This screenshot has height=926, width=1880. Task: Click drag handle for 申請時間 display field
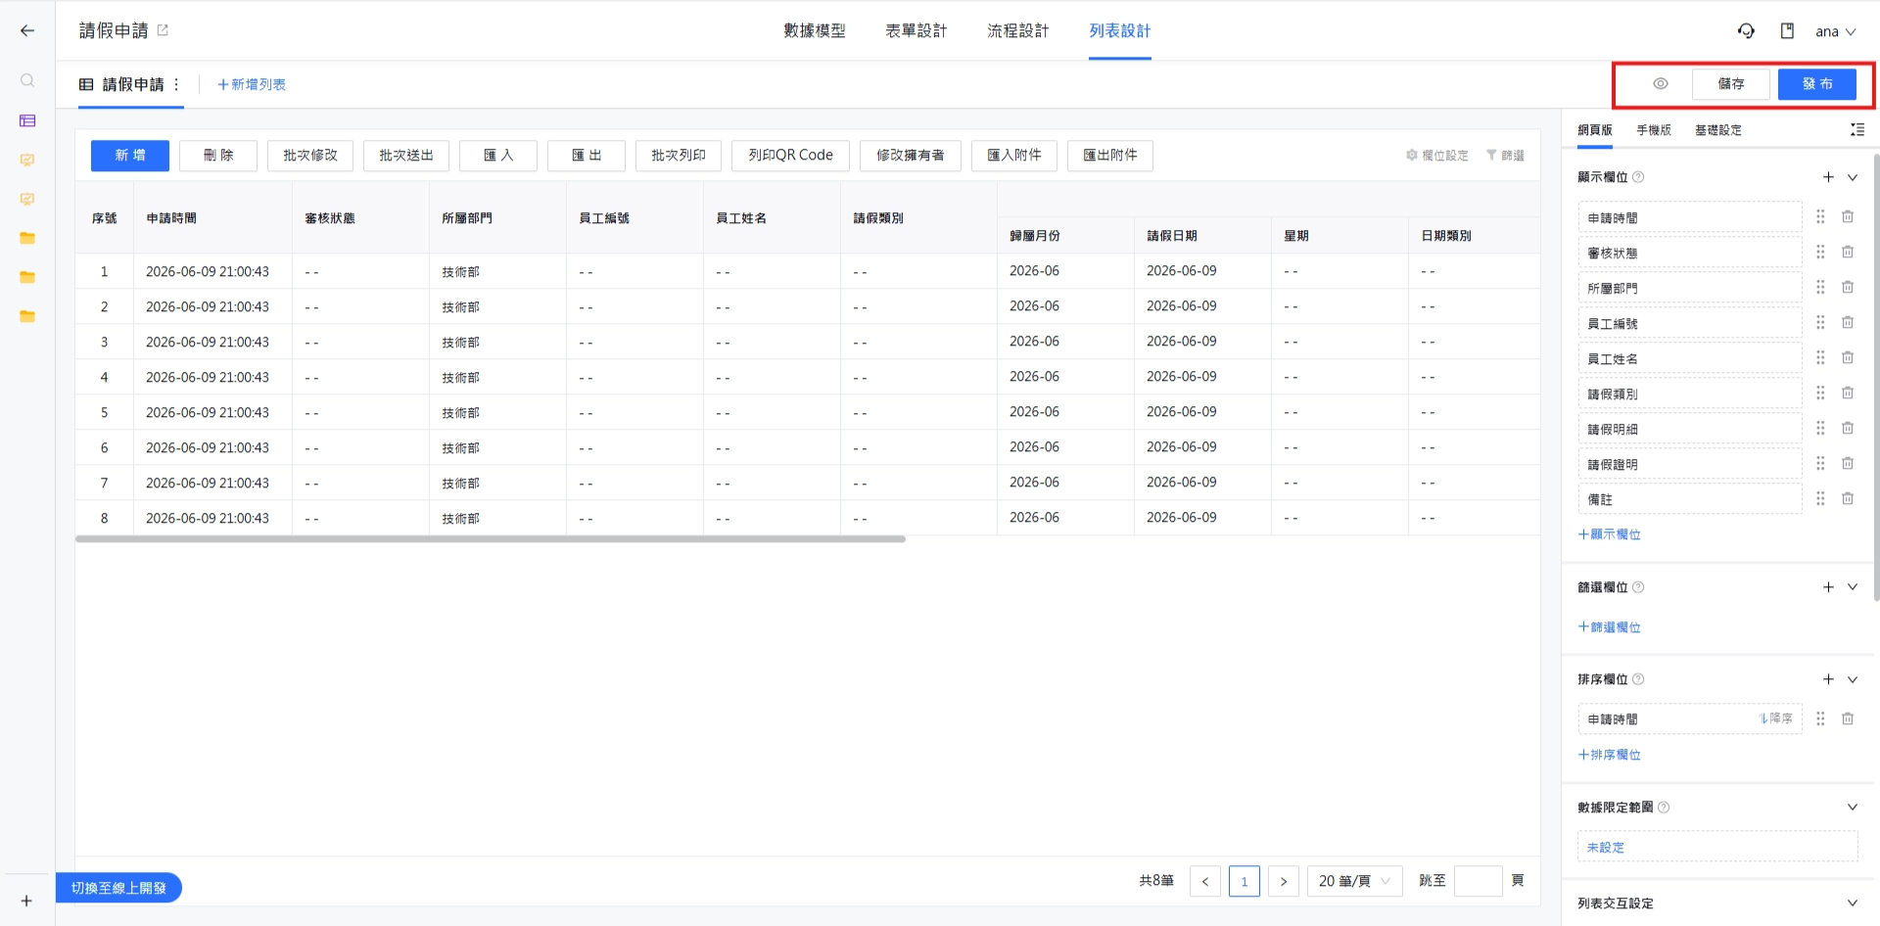tap(1820, 217)
